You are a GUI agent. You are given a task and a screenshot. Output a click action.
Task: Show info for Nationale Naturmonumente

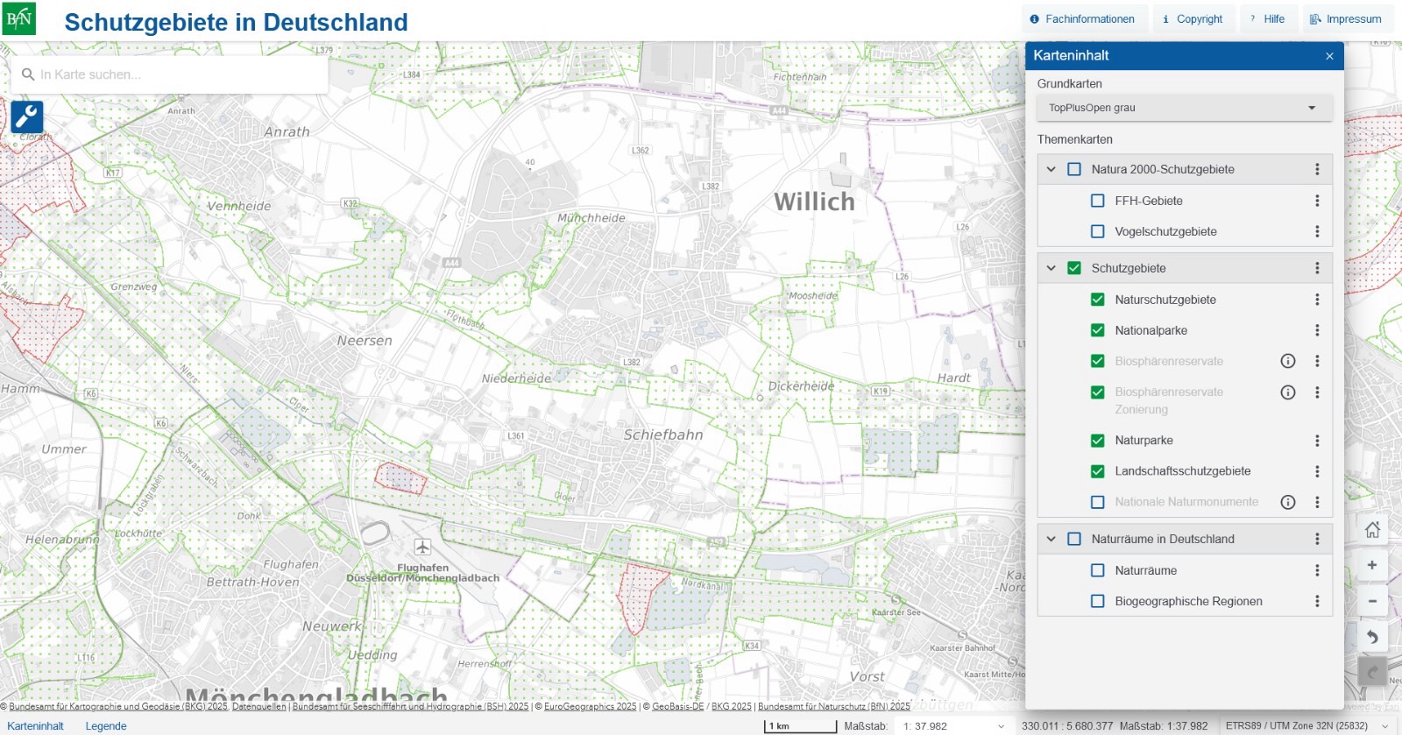(1287, 502)
